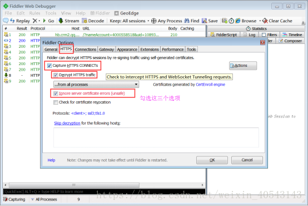308x206 pixels.
Task: Click inside the skip hosts text box
Action: pyautogui.click(x=156, y=138)
